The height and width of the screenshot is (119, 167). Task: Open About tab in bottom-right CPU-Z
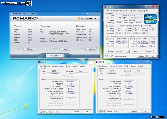point(140,66)
